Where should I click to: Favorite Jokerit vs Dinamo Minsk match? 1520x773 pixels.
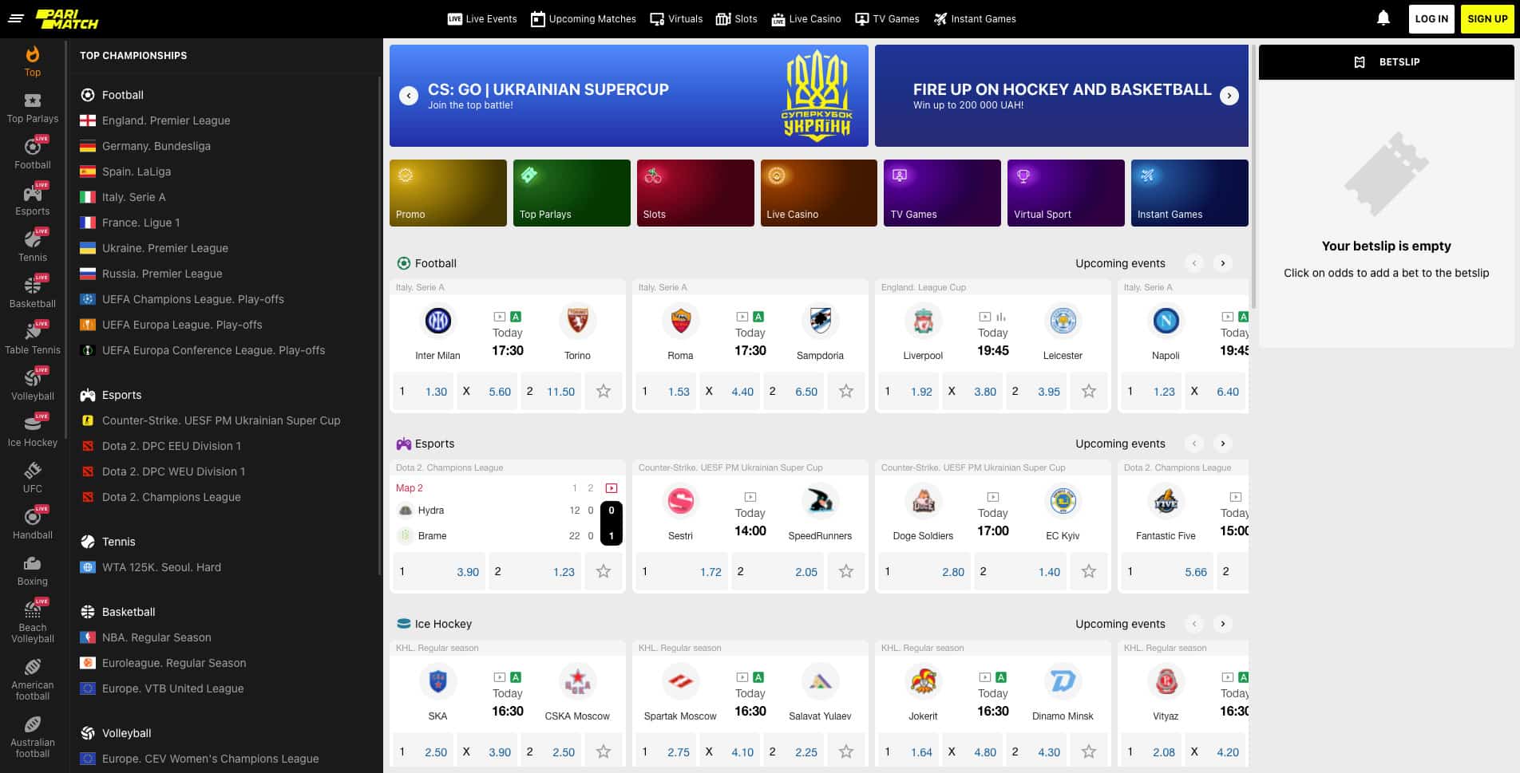(x=1089, y=752)
